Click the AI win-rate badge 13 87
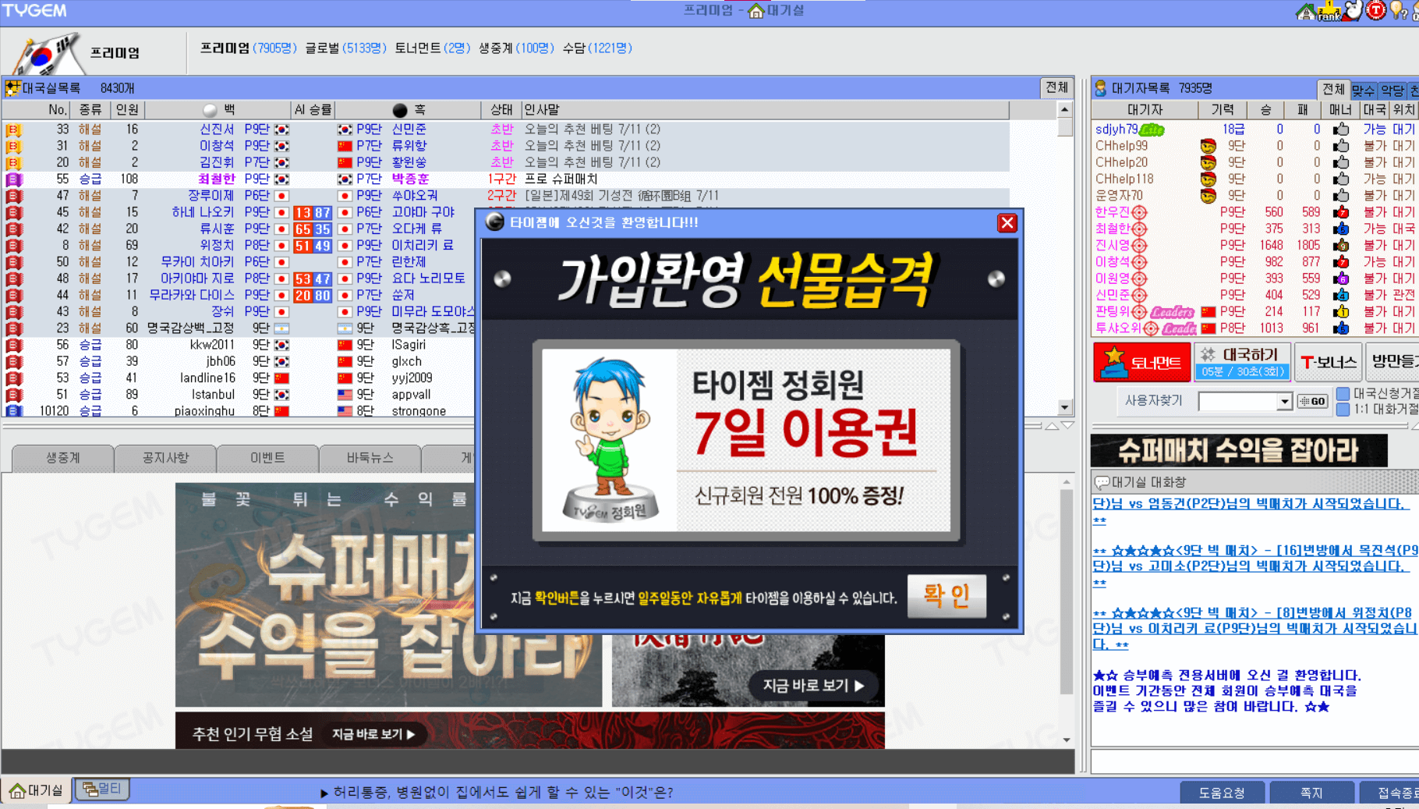Viewport: 1419px width, 809px height. [313, 212]
